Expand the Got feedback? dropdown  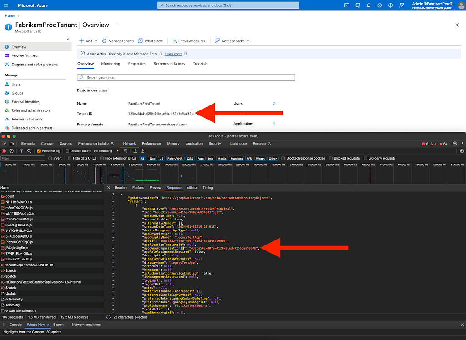232,41
